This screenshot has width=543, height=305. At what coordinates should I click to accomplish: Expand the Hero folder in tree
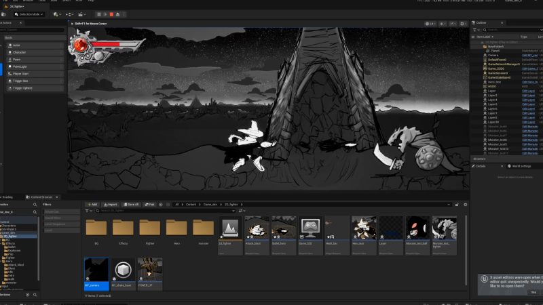click(x=3, y=260)
